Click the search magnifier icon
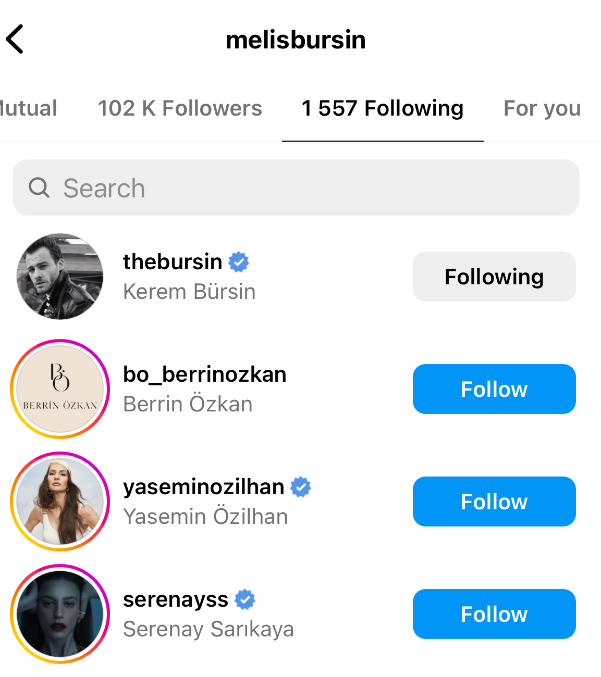The image size is (601, 677). coord(39,187)
